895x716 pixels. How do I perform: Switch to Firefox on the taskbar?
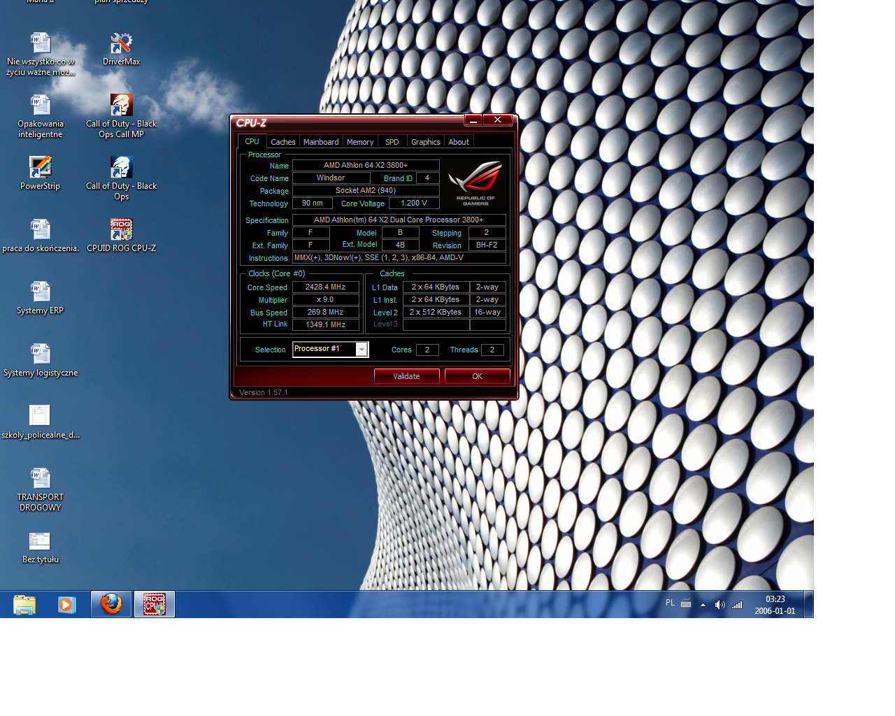[111, 604]
